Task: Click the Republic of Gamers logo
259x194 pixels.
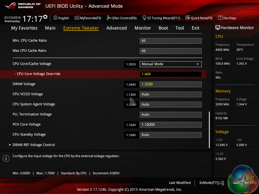Action: [x=23, y=6]
